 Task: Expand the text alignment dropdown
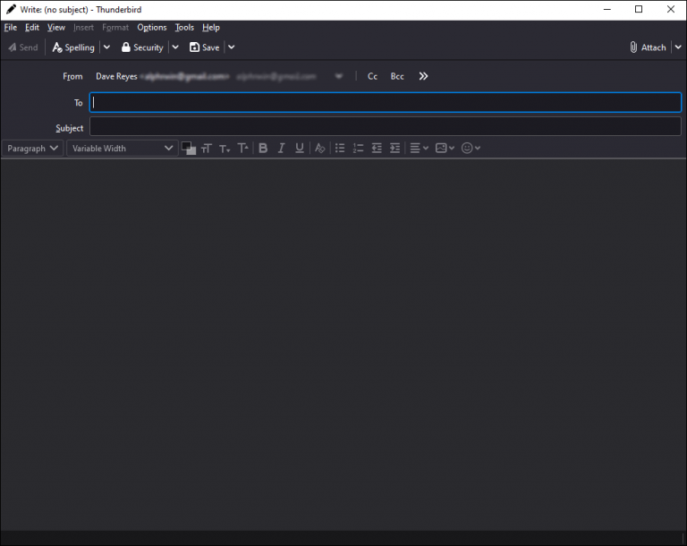(419, 149)
